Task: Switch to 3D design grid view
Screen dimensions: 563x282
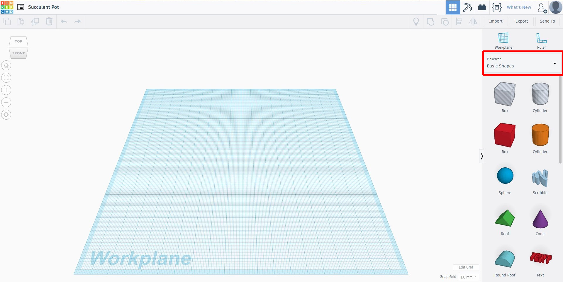Action: pos(453,7)
